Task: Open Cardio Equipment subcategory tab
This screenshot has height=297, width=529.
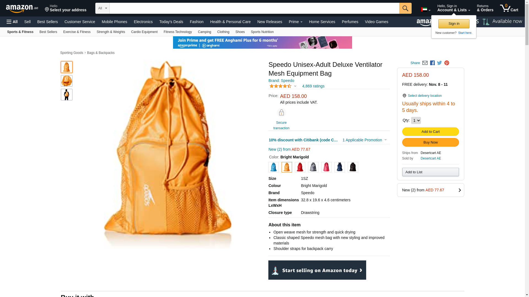Action: pyautogui.click(x=144, y=32)
